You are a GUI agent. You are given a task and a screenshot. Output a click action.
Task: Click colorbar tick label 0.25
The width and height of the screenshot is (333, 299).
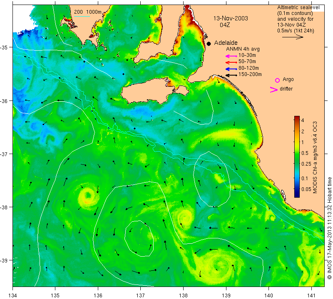(x=306, y=164)
